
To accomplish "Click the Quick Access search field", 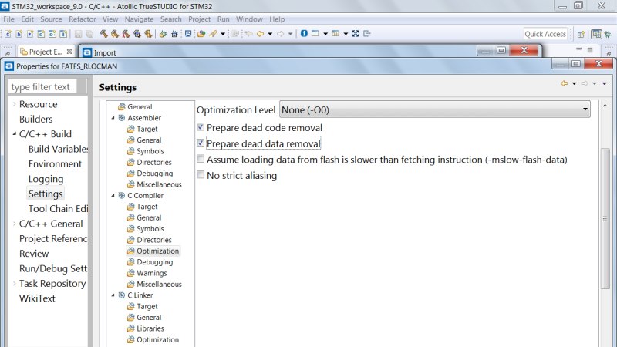I will click(545, 34).
